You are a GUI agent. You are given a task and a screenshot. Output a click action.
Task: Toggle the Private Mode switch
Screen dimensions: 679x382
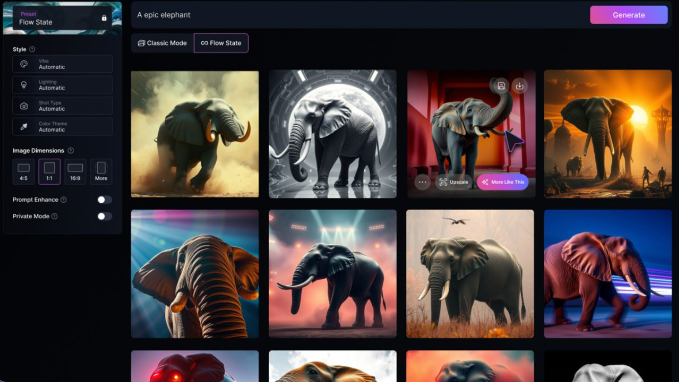[x=105, y=216]
